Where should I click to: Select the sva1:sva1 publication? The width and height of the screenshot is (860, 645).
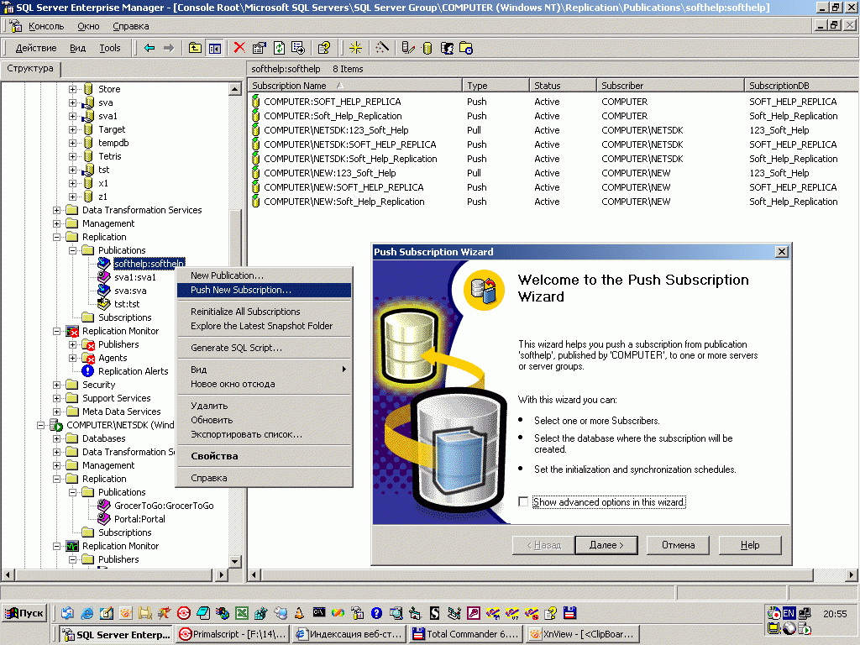135,277
